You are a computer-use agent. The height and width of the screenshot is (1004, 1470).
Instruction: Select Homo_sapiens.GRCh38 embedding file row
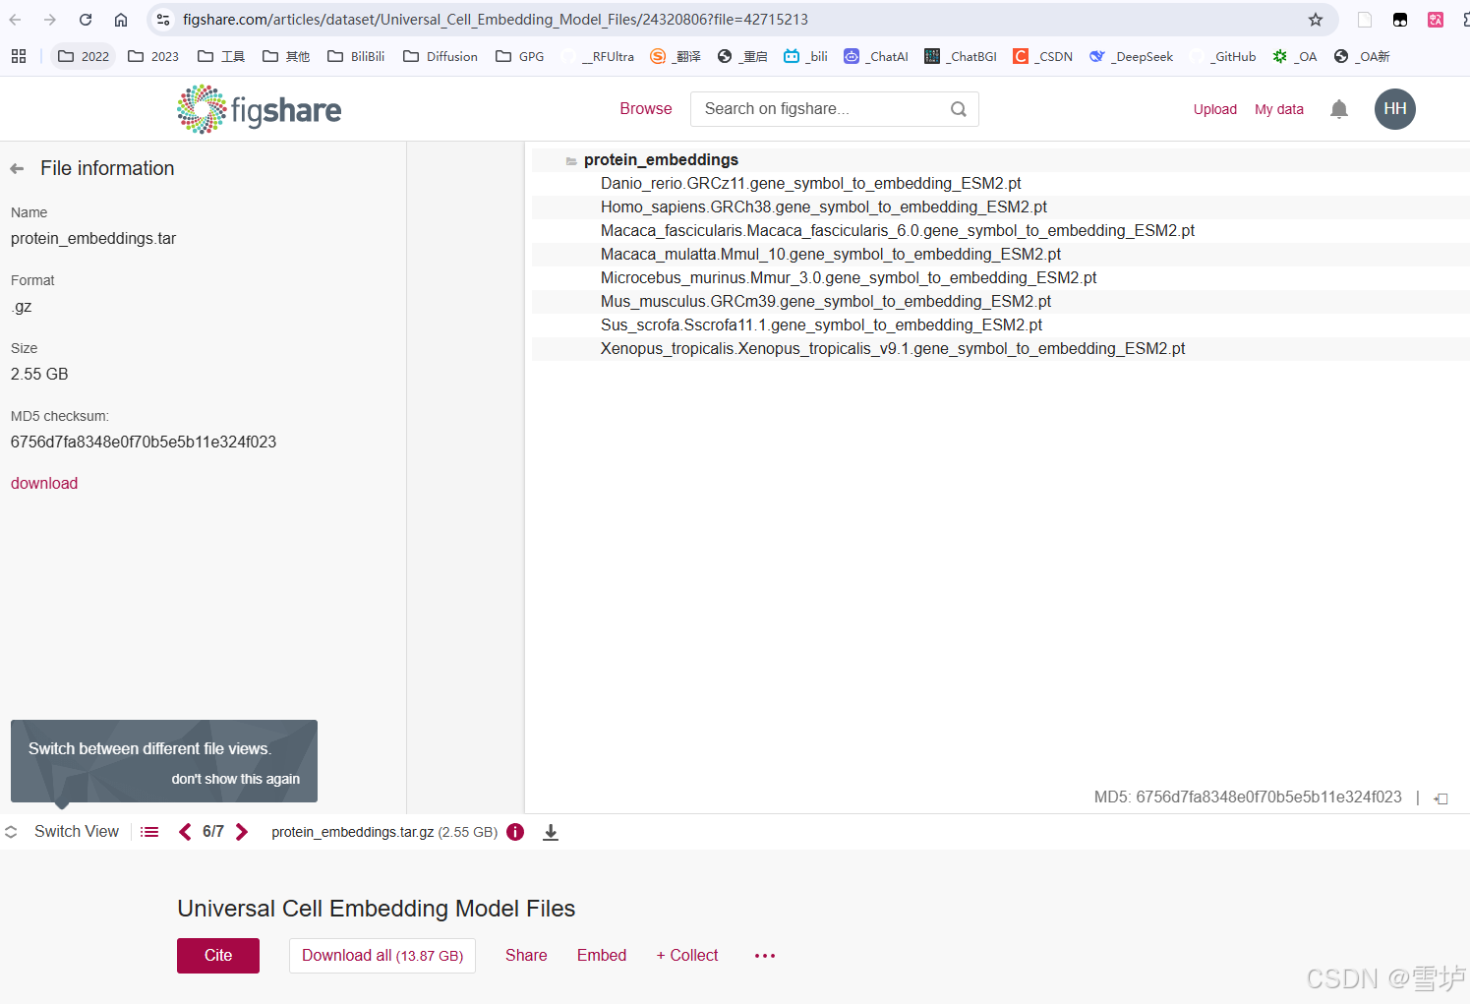[x=1001, y=207]
